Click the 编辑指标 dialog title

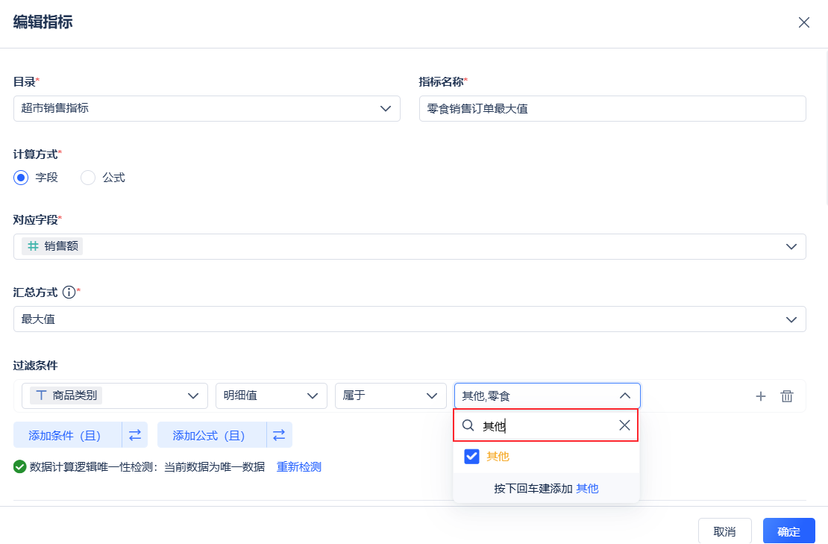[43, 22]
